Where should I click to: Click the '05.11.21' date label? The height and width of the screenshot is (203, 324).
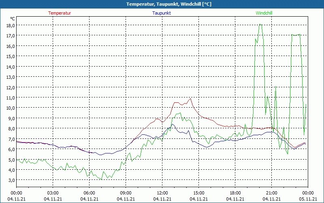click(x=308, y=199)
